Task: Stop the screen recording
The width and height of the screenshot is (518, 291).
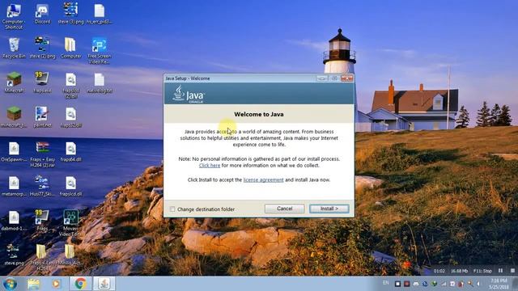Action: tap(512, 271)
